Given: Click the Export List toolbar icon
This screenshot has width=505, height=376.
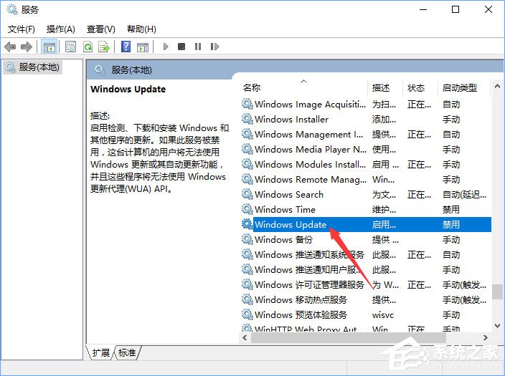Looking at the screenshot, I should (x=104, y=47).
